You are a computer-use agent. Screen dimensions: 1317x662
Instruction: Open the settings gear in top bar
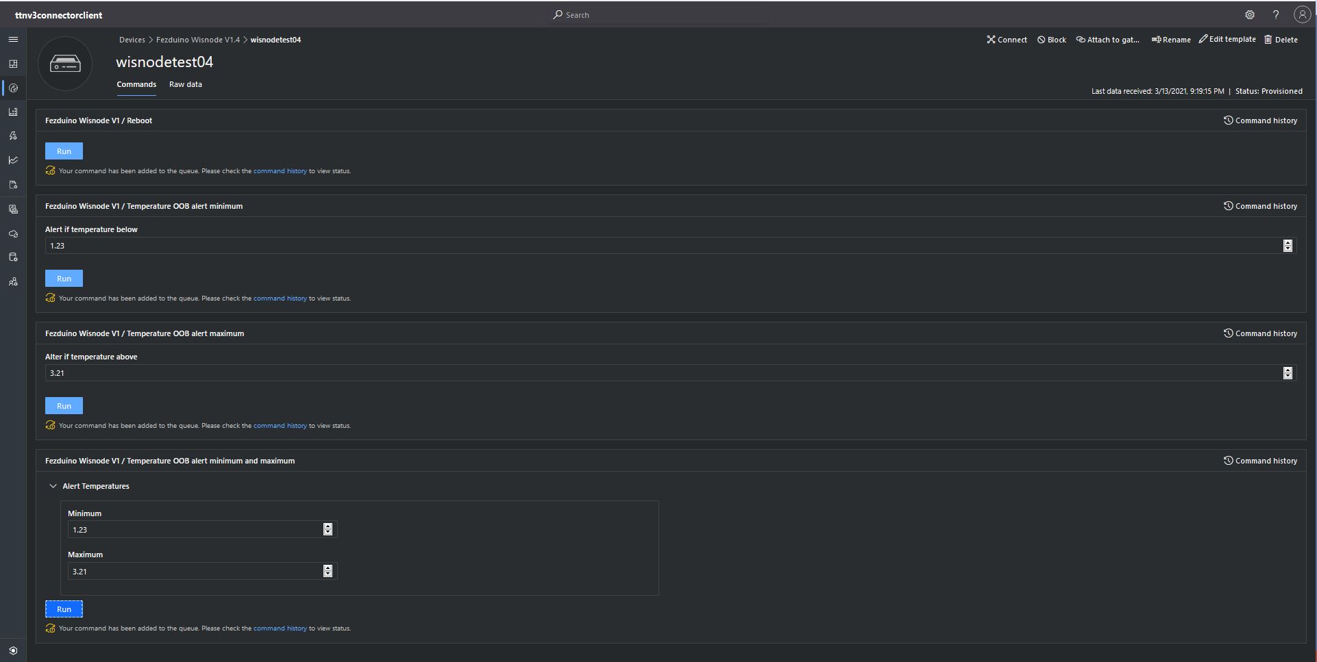pyautogui.click(x=1250, y=15)
